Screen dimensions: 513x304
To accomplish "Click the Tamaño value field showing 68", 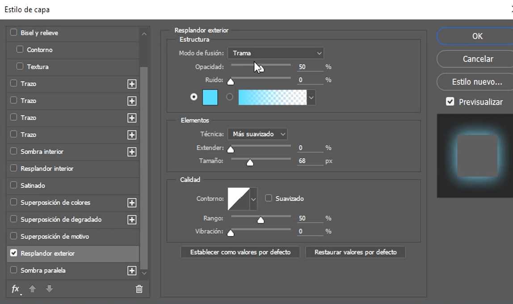I will pyautogui.click(x=310, y=161).
